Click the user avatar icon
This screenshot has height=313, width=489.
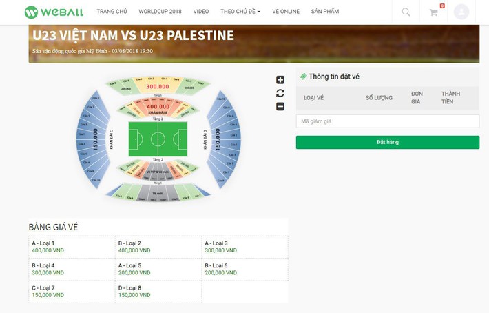coord(461,12)
